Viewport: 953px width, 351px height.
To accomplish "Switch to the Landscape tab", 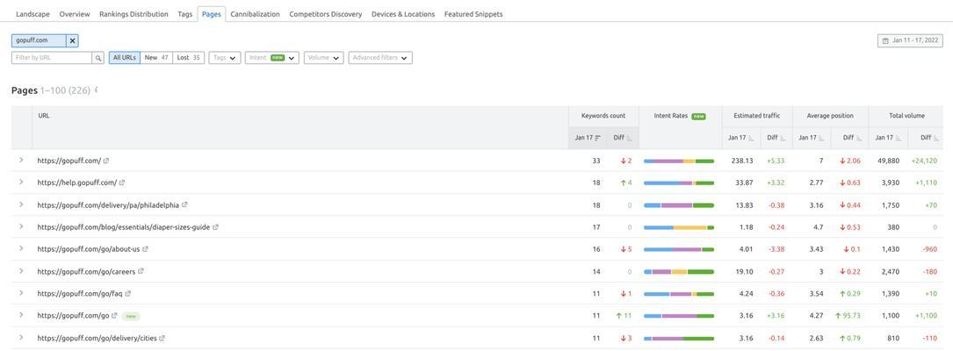I will (x=32, y=14).
